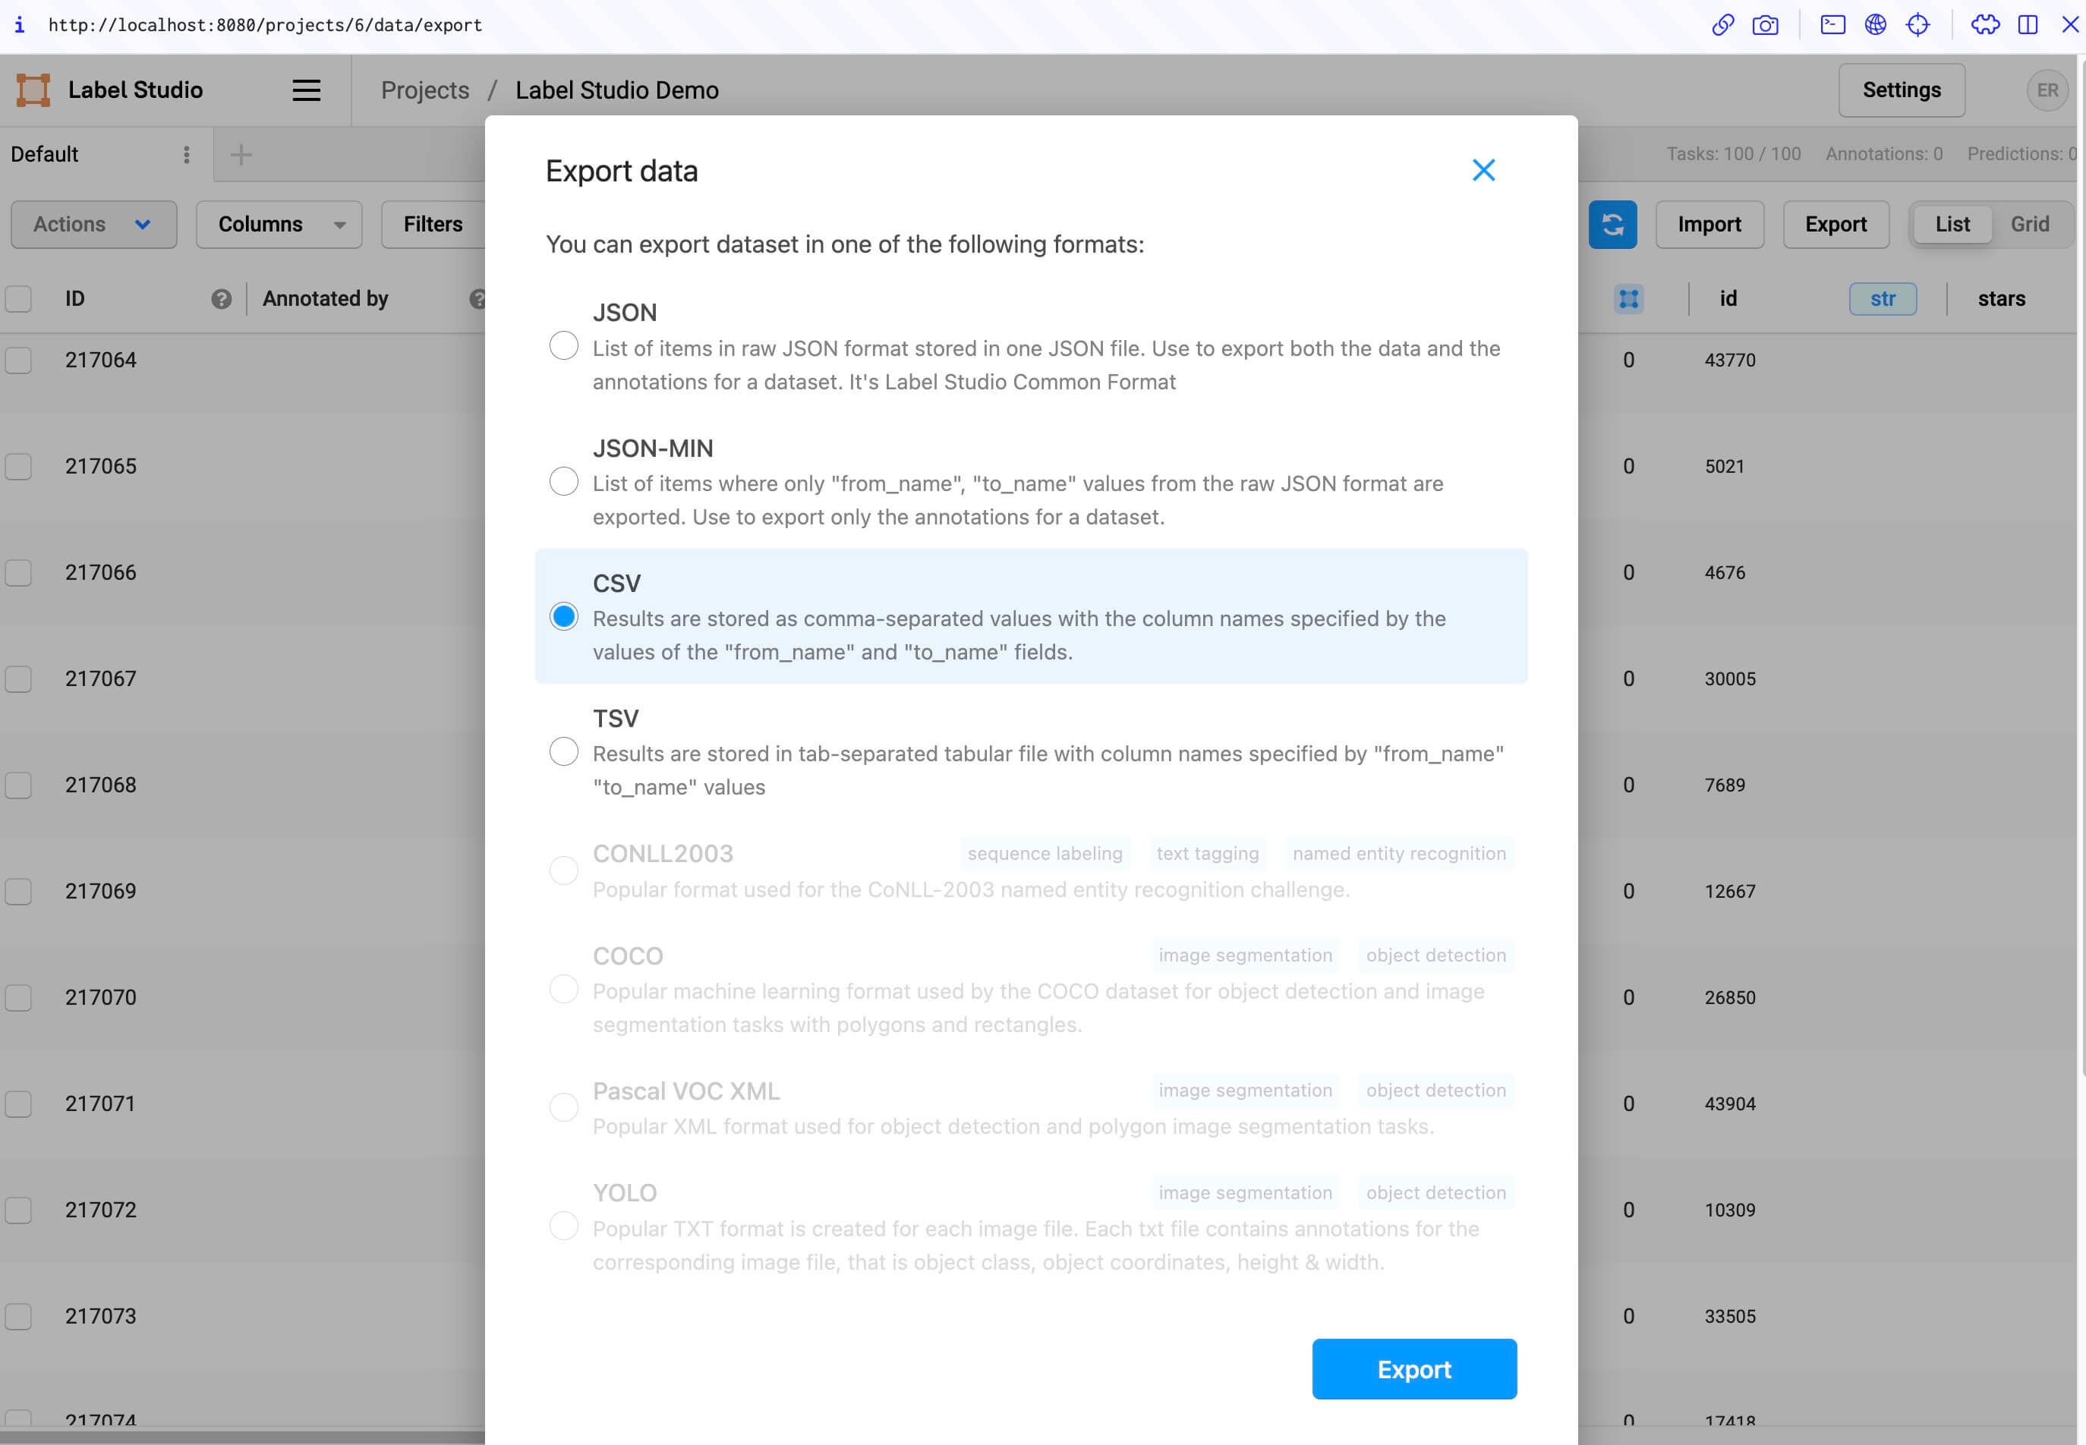Open the browser terminal icon
Screen dimensions: 2086x1445
(x=1832, y=25)
